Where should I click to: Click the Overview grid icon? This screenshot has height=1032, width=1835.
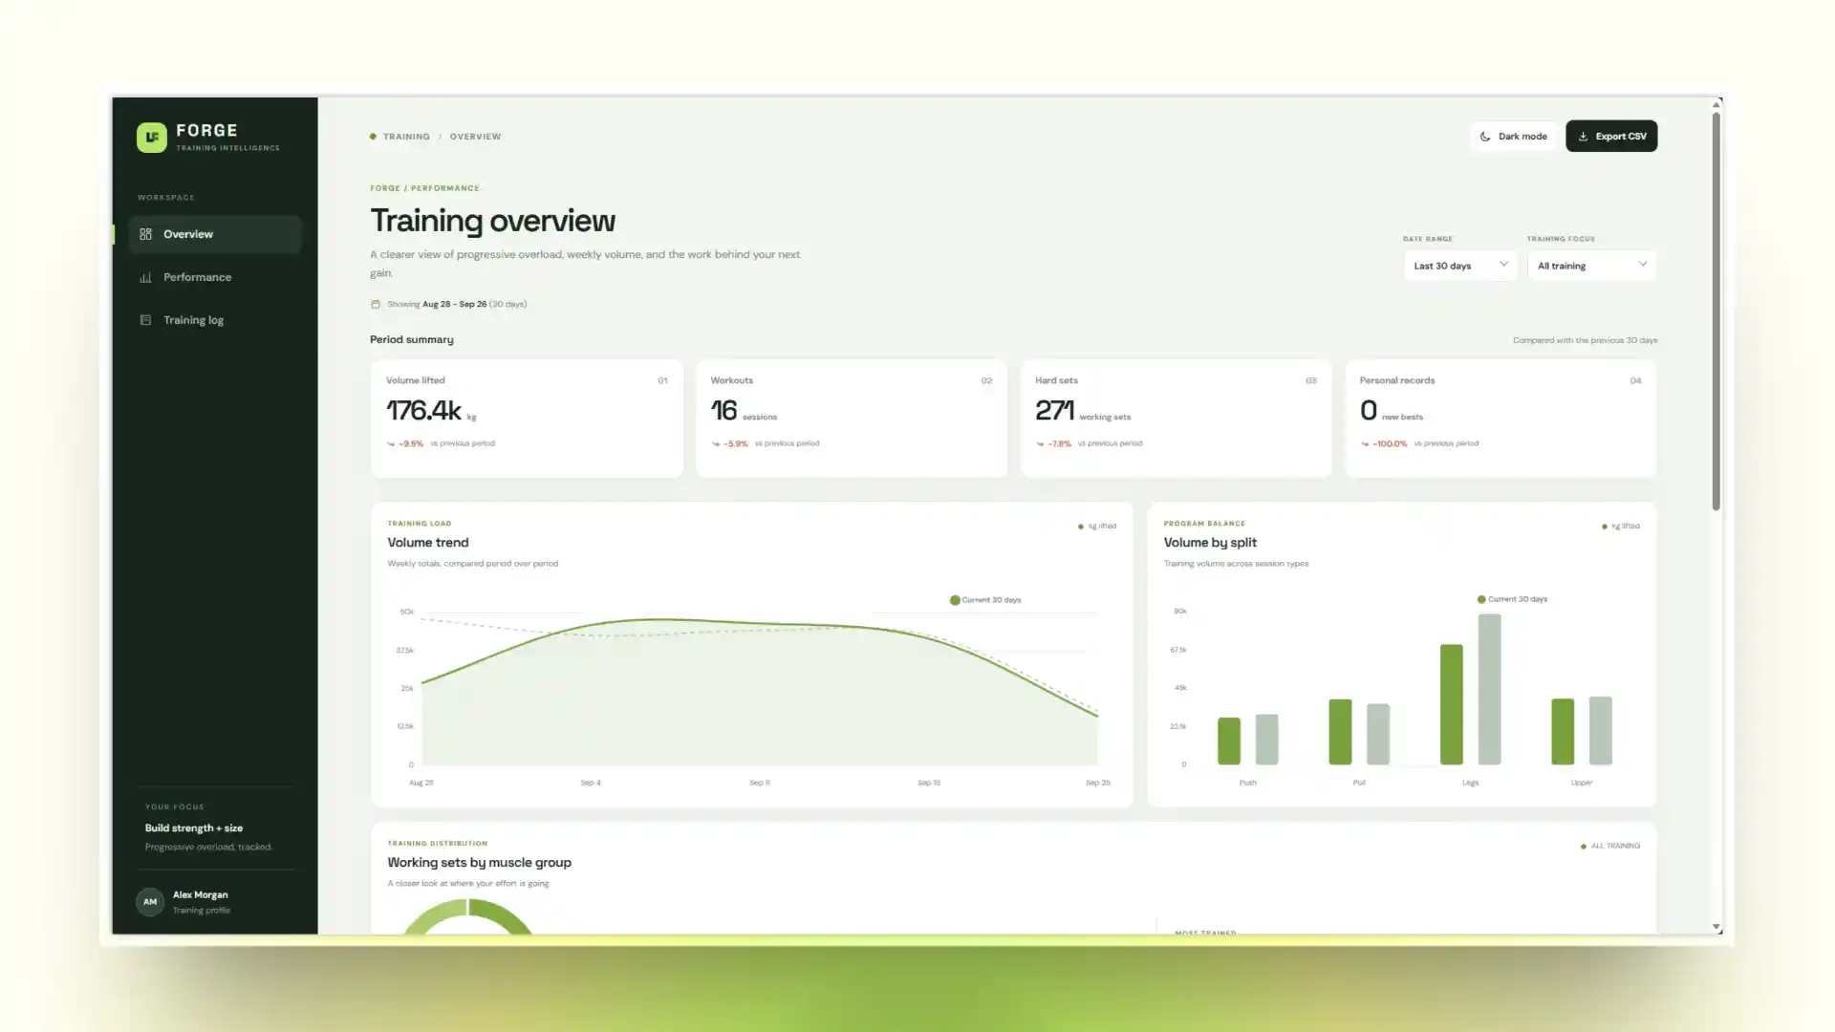point(145,234)
